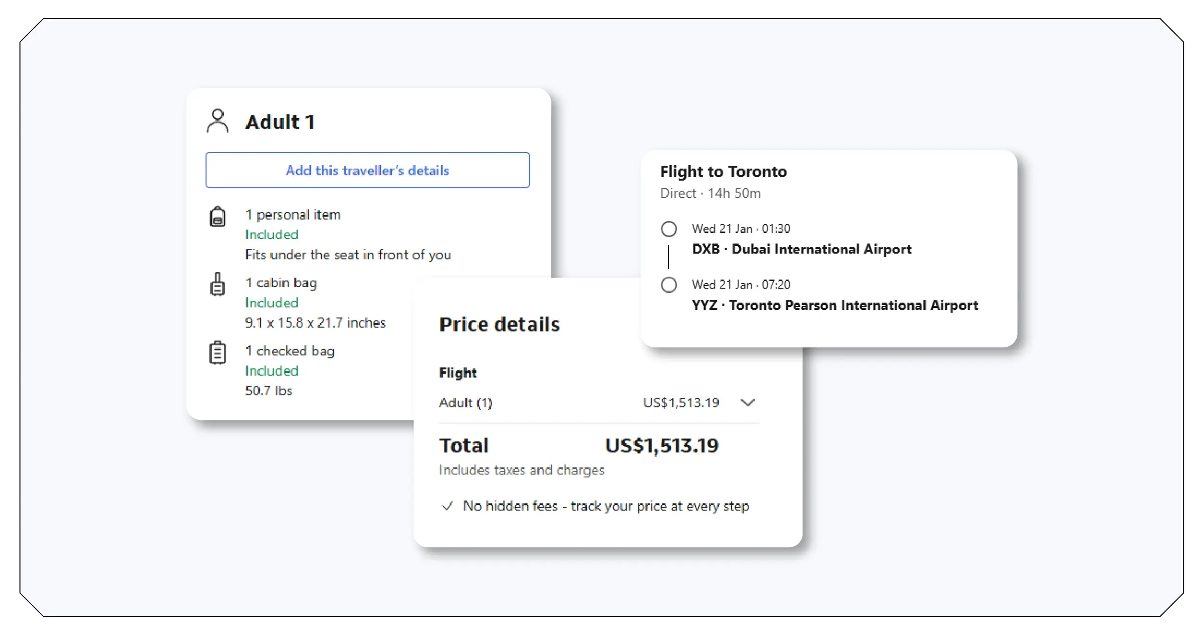The image size is (1204, 635).
Task: Click the green Included label under personal item
Action: (271, 234)
